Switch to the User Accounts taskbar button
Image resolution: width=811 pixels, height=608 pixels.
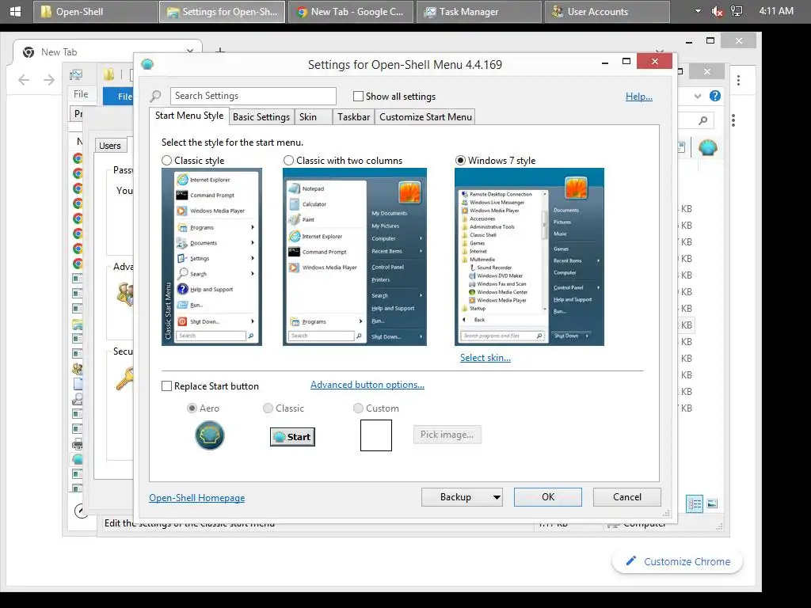607,11
